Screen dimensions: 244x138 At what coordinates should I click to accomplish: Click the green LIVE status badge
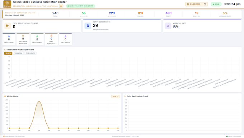tap(216, 4)
